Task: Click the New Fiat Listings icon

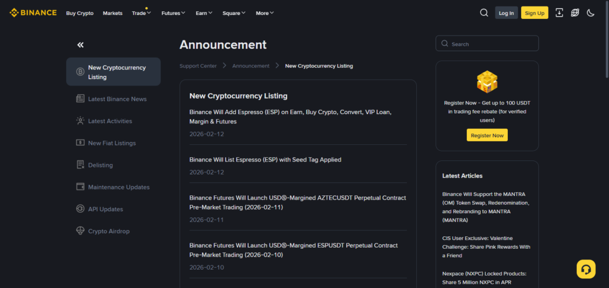Action: coord(80,143)
